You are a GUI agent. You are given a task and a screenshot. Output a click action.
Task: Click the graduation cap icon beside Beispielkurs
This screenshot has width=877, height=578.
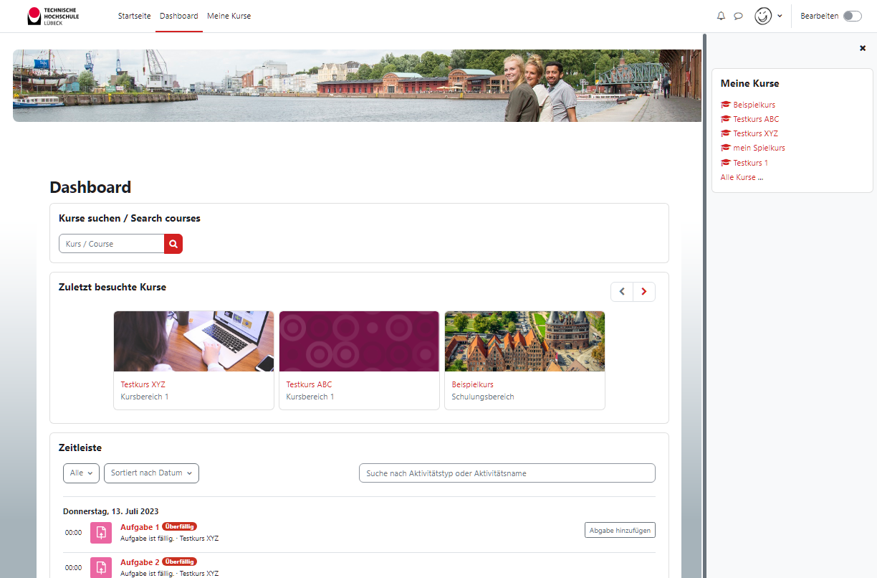click(x=725, y=105)
